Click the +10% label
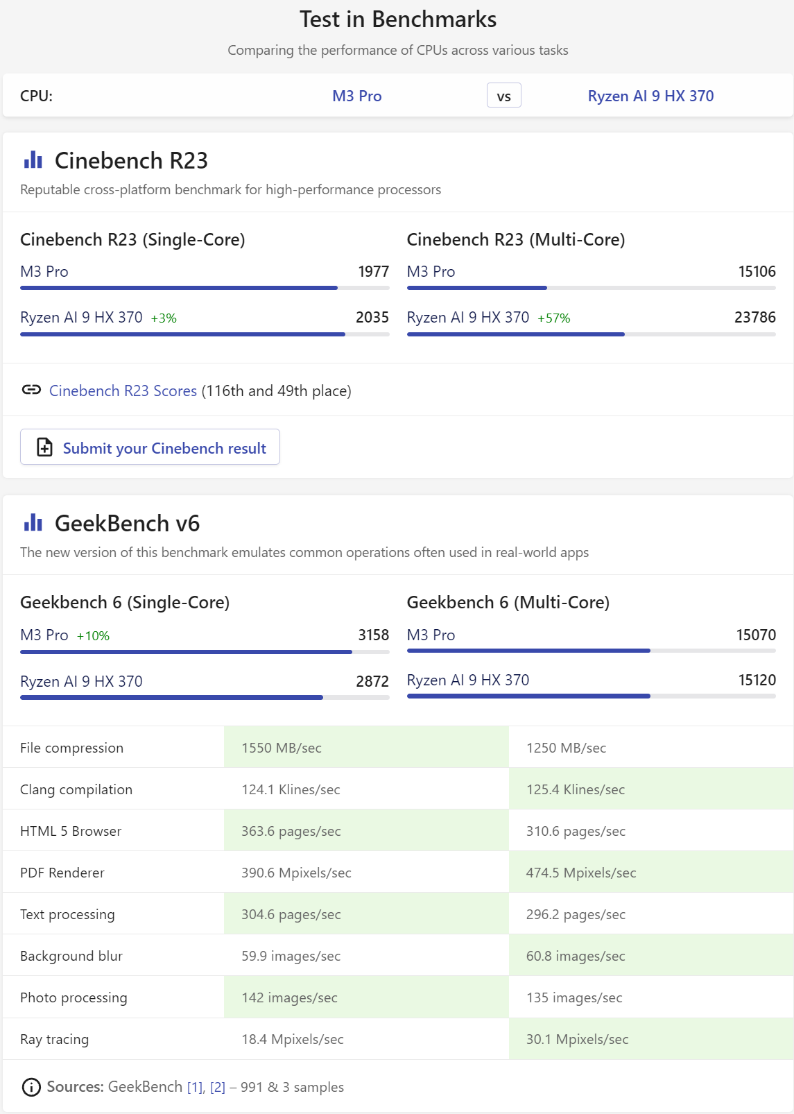This screenshot has height=1114, width=794. [x=93, y=636]
